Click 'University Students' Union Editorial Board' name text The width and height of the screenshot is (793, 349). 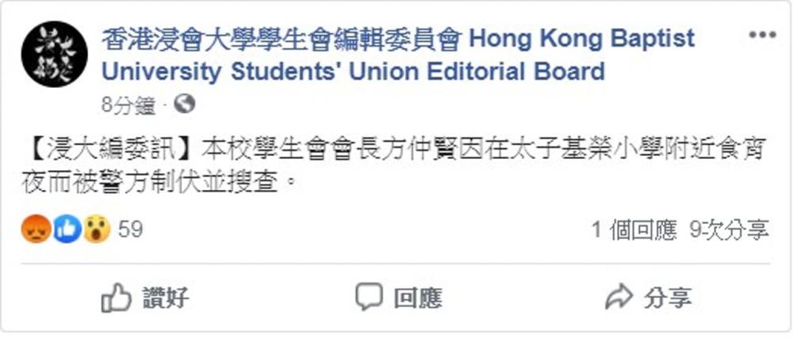[353, 72]
